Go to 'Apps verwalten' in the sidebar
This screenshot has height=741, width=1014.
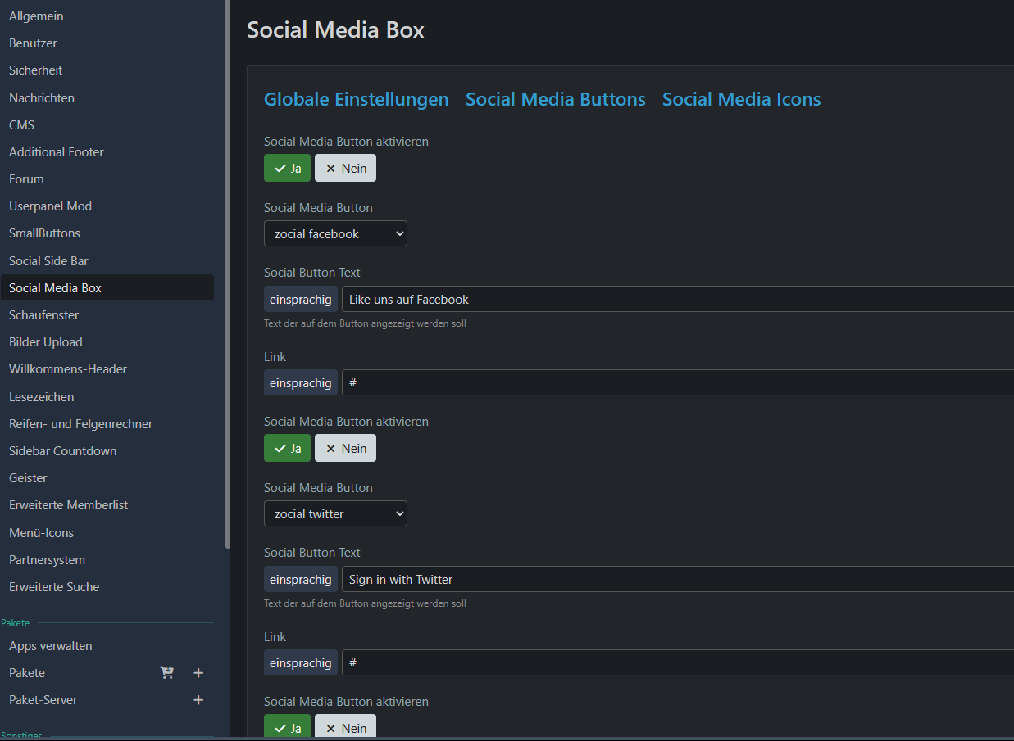tap(50, 646)
